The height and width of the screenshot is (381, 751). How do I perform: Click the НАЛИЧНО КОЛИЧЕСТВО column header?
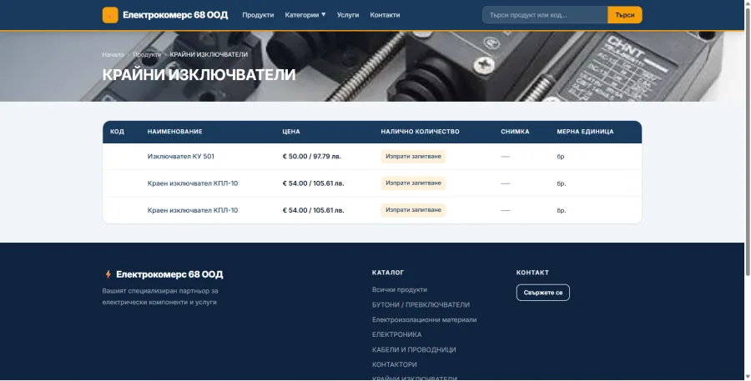coord(420,132)
